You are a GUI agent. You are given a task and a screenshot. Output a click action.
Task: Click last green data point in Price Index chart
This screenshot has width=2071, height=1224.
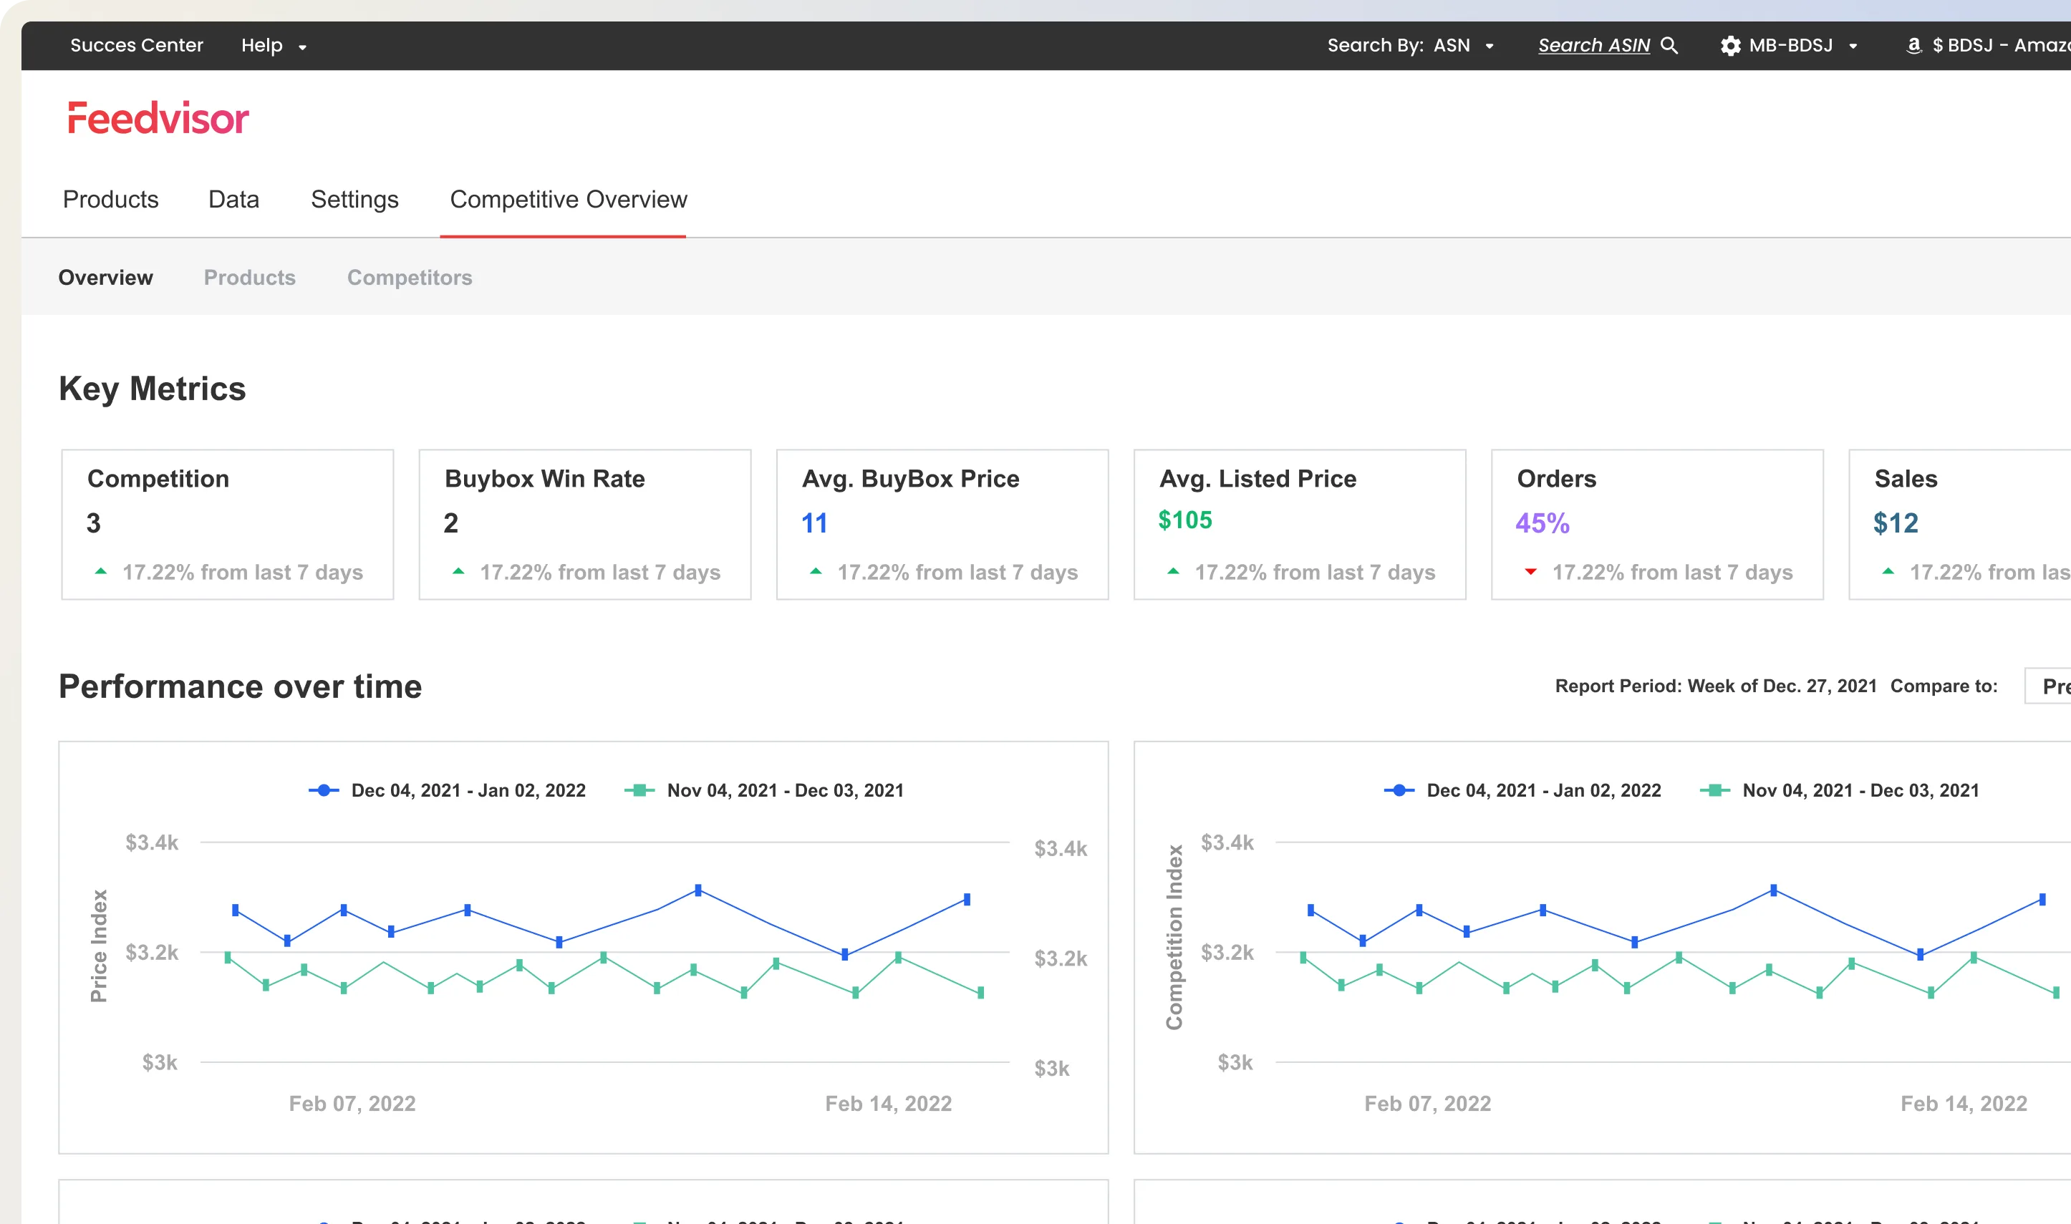(x=981, y=993)
